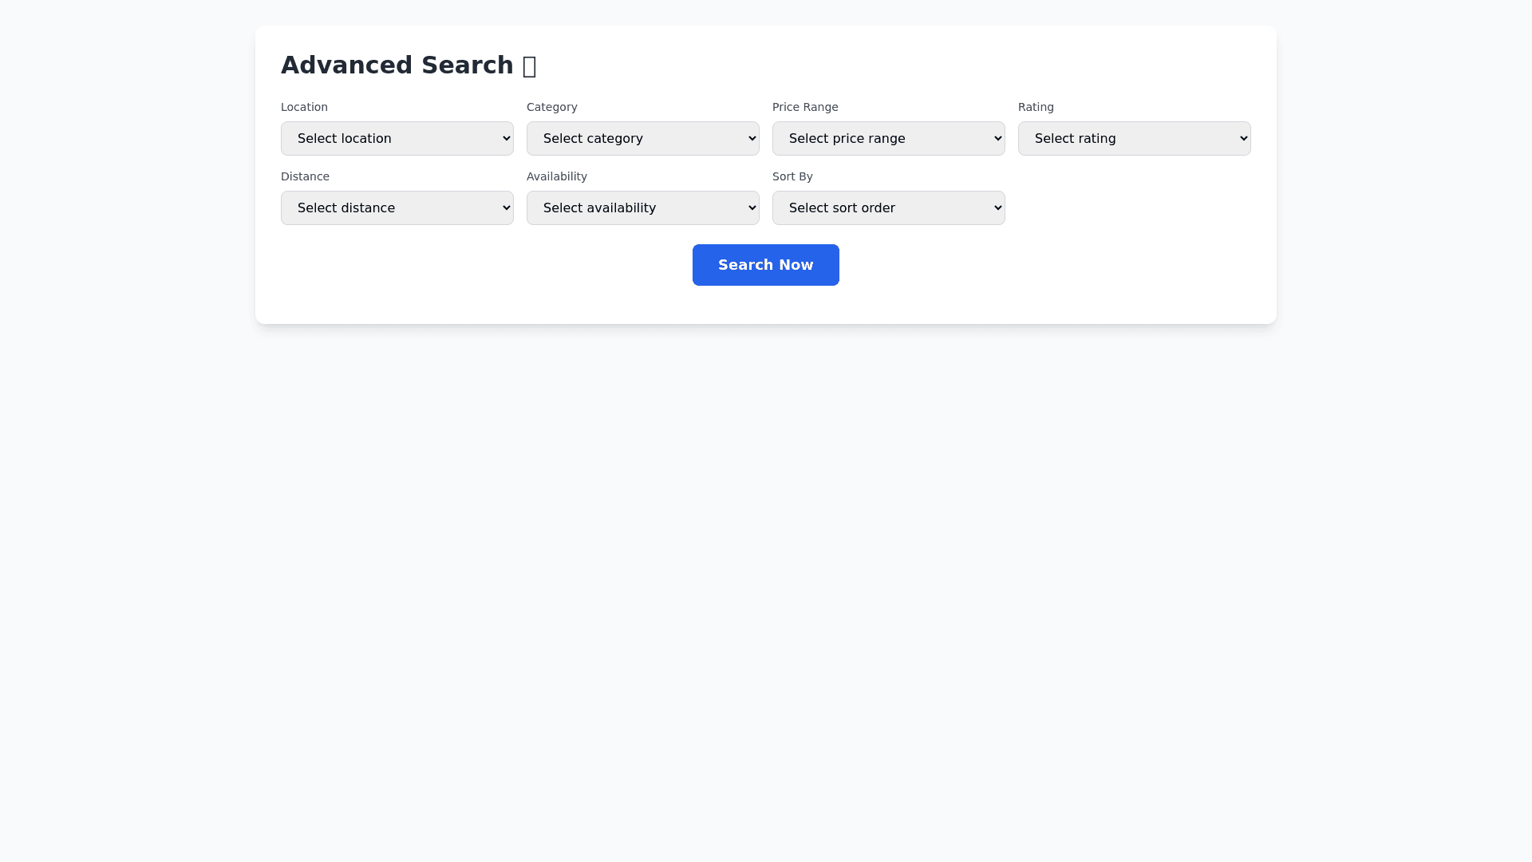Open the Select rating dropdown
Image resolution: width=1532 pixels, height=862 pixels.
pos(1134,138)
